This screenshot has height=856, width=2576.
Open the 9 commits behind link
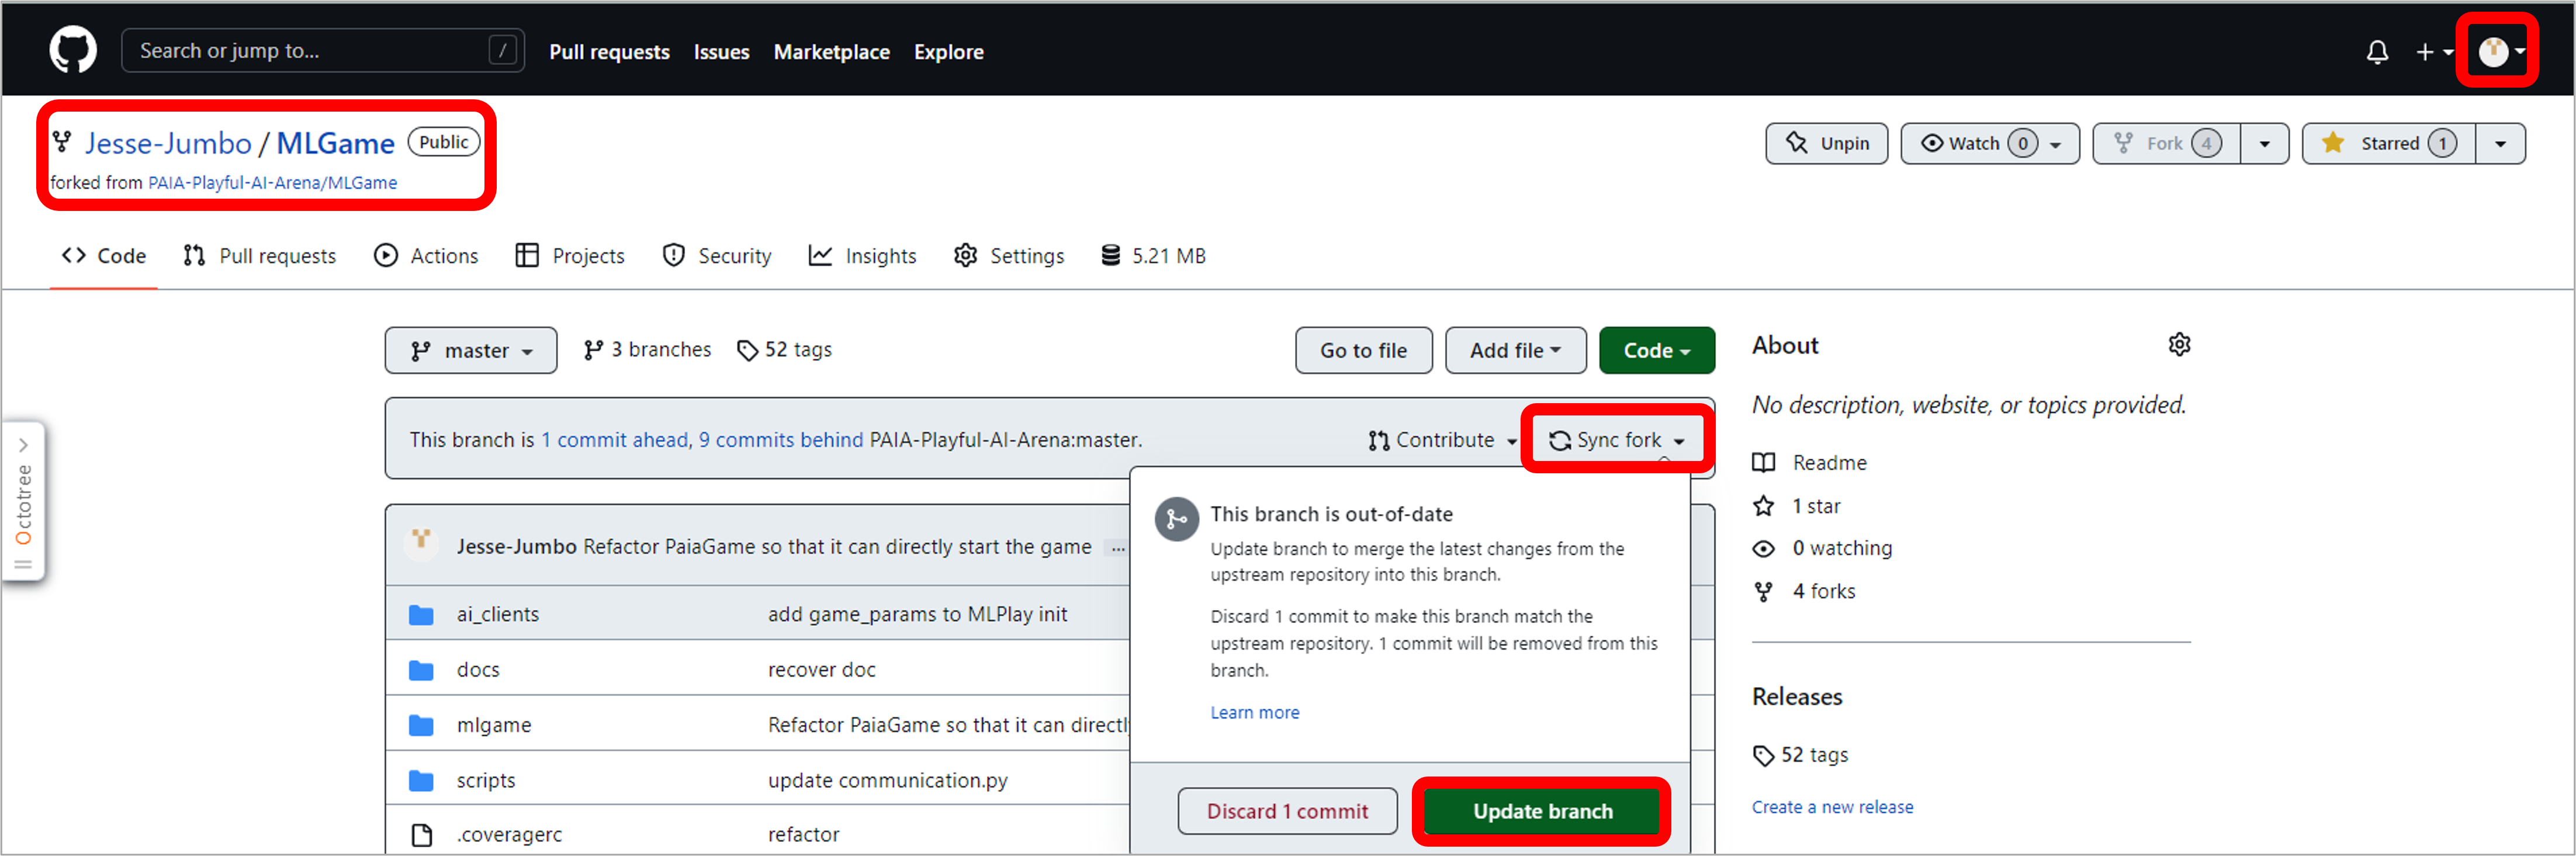[780, 440]
